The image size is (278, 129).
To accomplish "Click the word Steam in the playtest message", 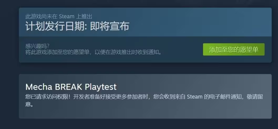I will [195, 97].
